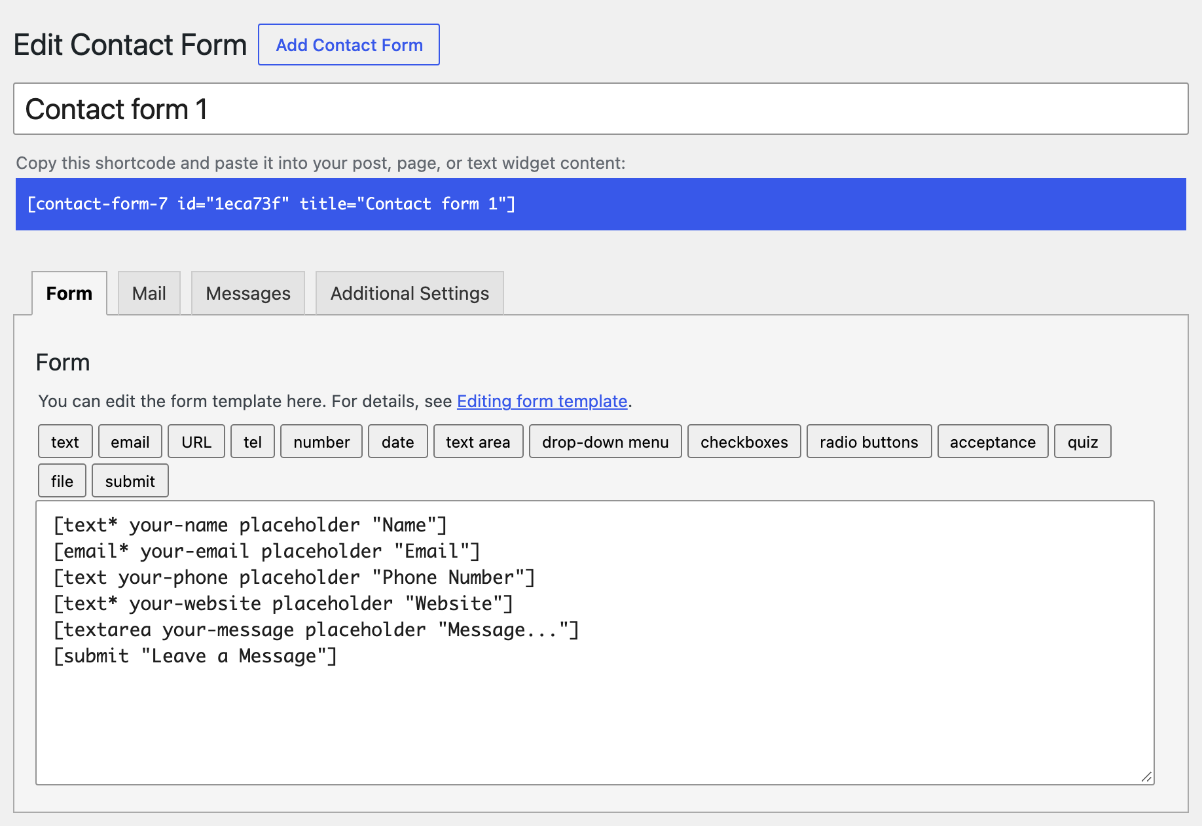Switch to the Form tab
Screen dimensions: 1202x826
[x=69, y=293]
